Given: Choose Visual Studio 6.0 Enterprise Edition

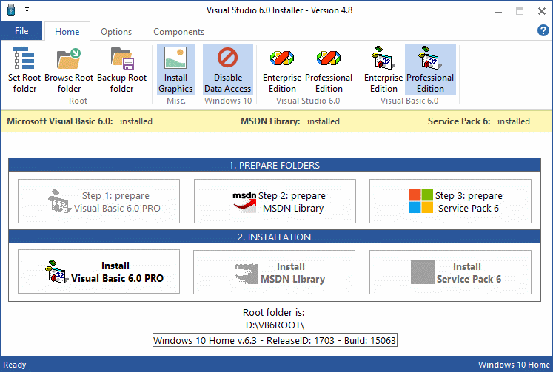Looking at the screenshot, I should pos(282,70).
